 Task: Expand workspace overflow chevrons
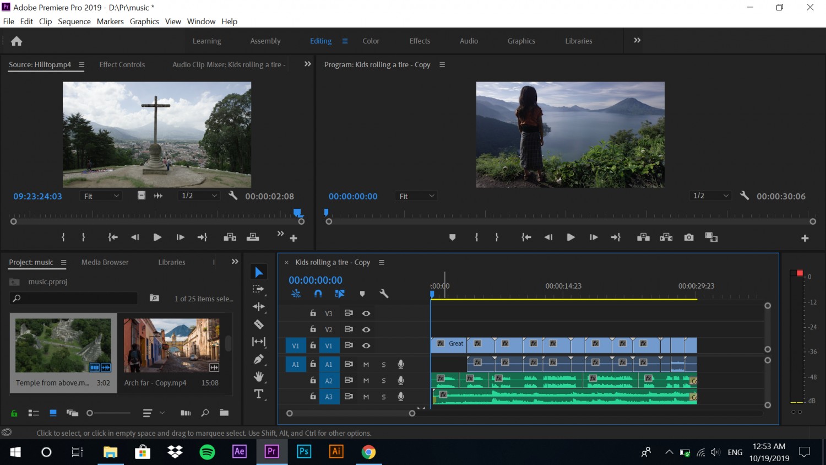(x=637, y=40)
